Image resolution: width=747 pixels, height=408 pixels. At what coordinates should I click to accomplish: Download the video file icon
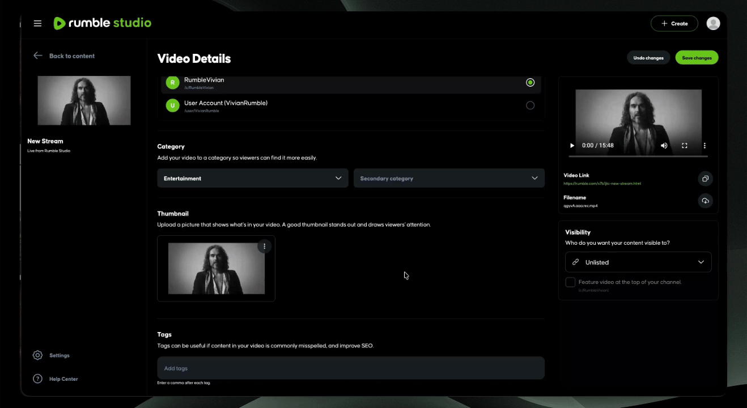[705, 201]
